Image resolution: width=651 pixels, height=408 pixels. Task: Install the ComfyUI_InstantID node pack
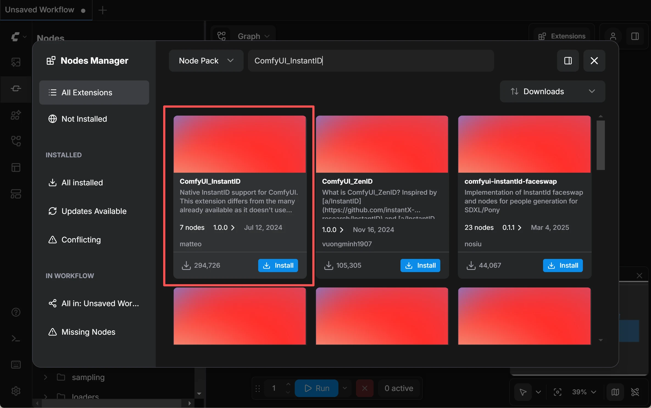(277, 265)
